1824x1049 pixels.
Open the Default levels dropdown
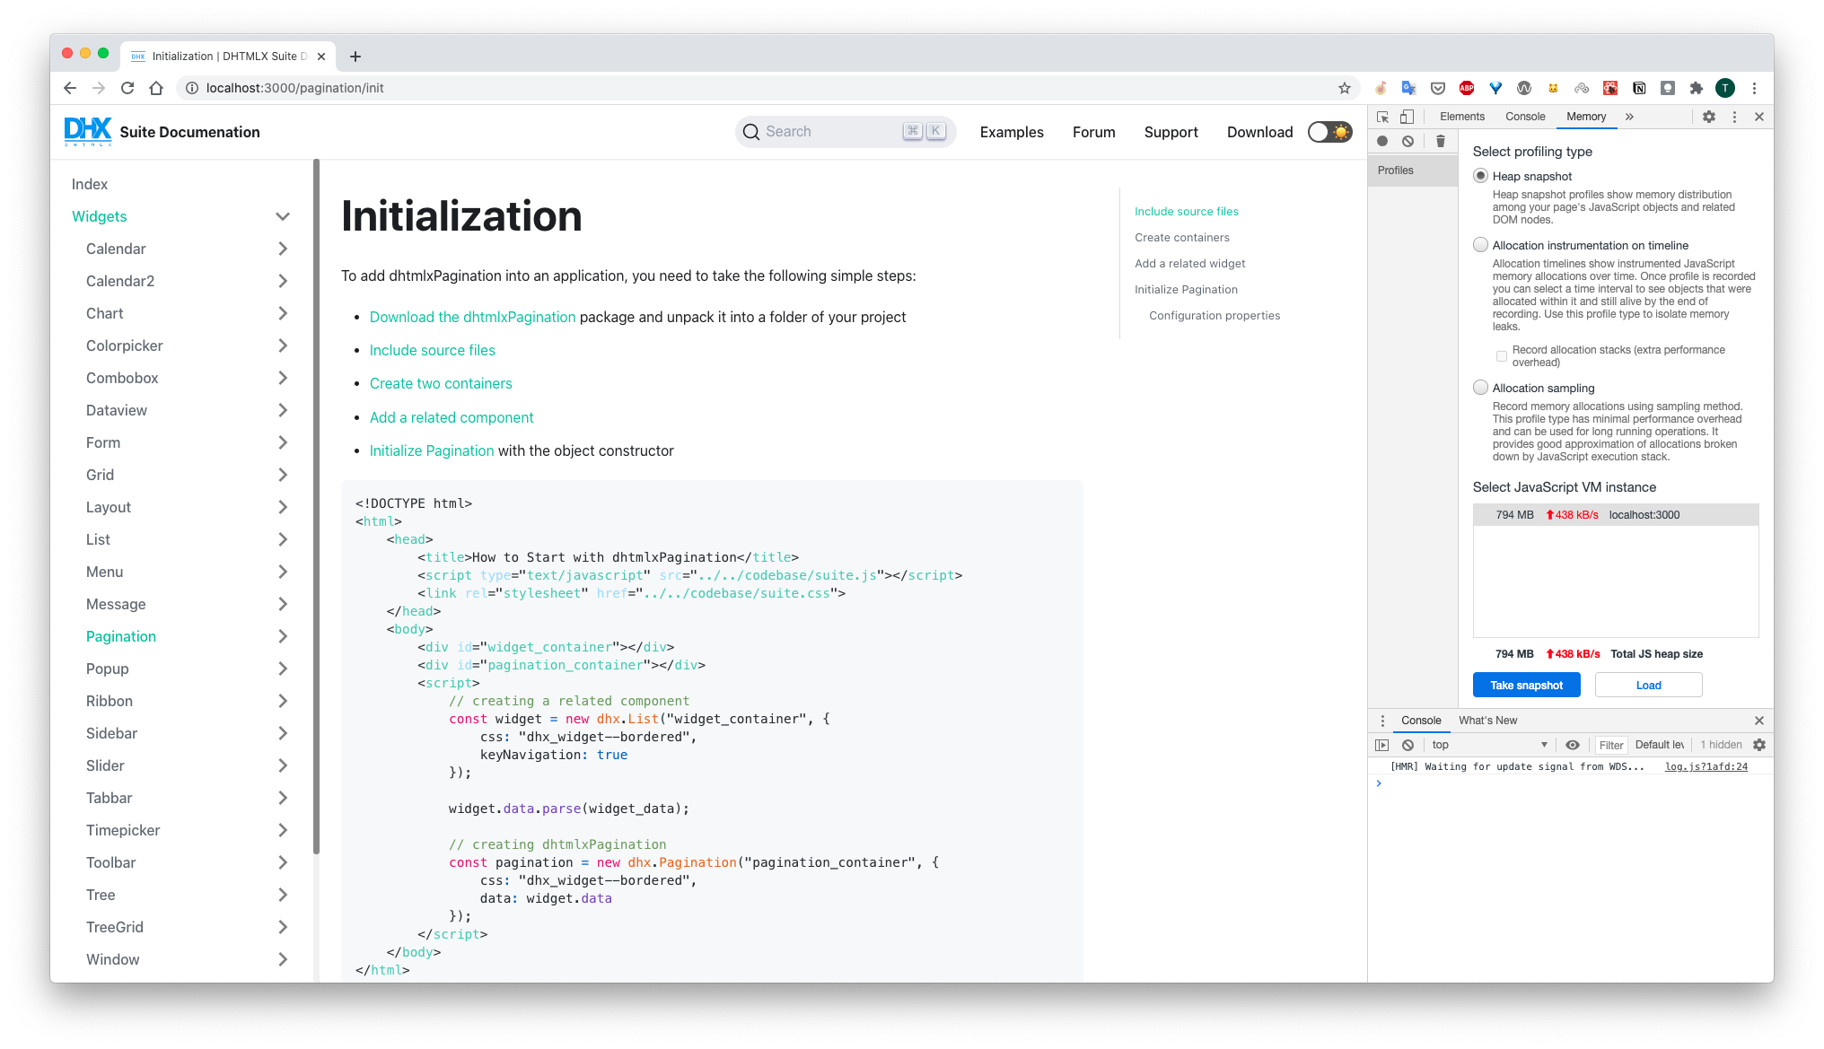[x=1661, y=745]
